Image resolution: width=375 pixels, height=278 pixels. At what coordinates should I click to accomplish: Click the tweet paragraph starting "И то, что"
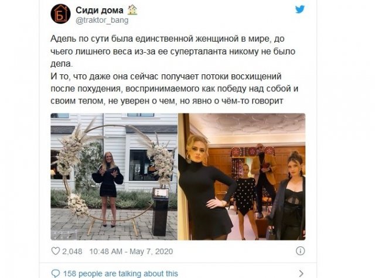coord(175,88)
